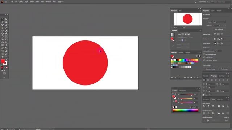The width and height of the screenshot is (232, 130).
Task: Select the Rotate tool
Action: point(3,36)
